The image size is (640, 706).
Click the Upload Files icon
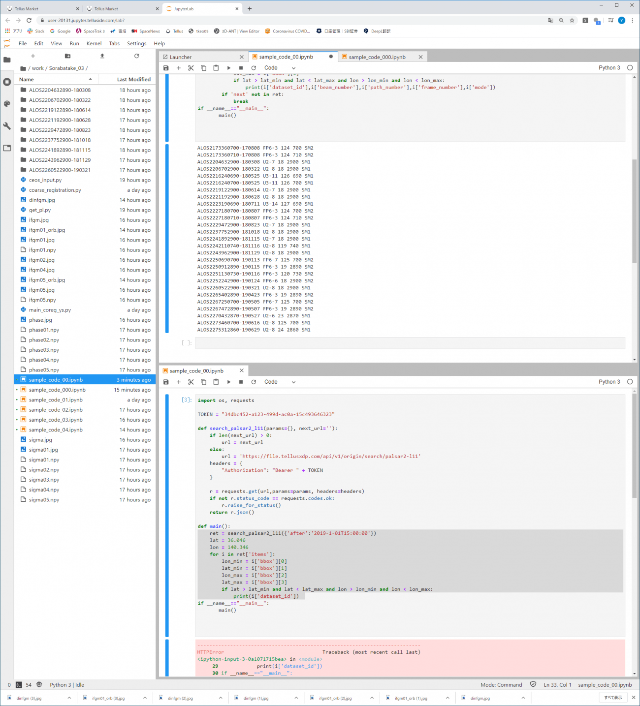pos(102,56)
